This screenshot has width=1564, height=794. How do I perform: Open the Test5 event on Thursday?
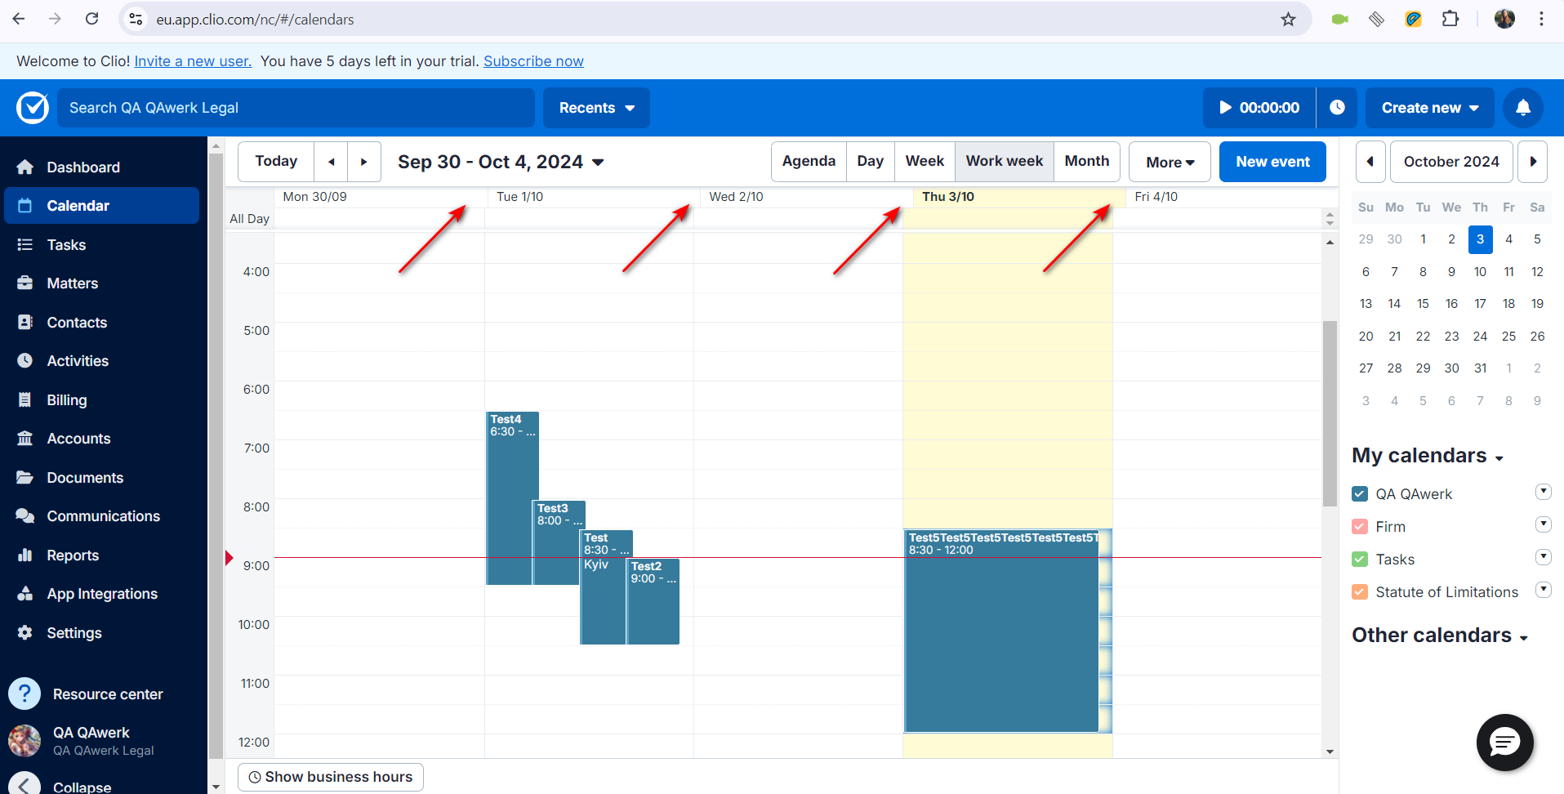1001,631
